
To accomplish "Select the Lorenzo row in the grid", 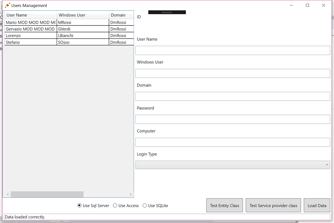I will coord(31,36).
